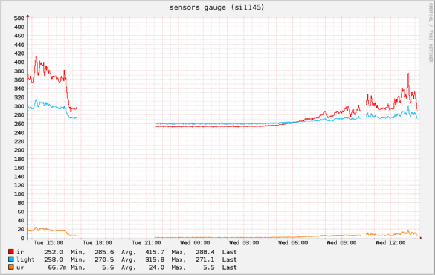The image size is (435, 275).
Task: Click the 'Wed 00:00' time axis label
Action: (195, 243)
